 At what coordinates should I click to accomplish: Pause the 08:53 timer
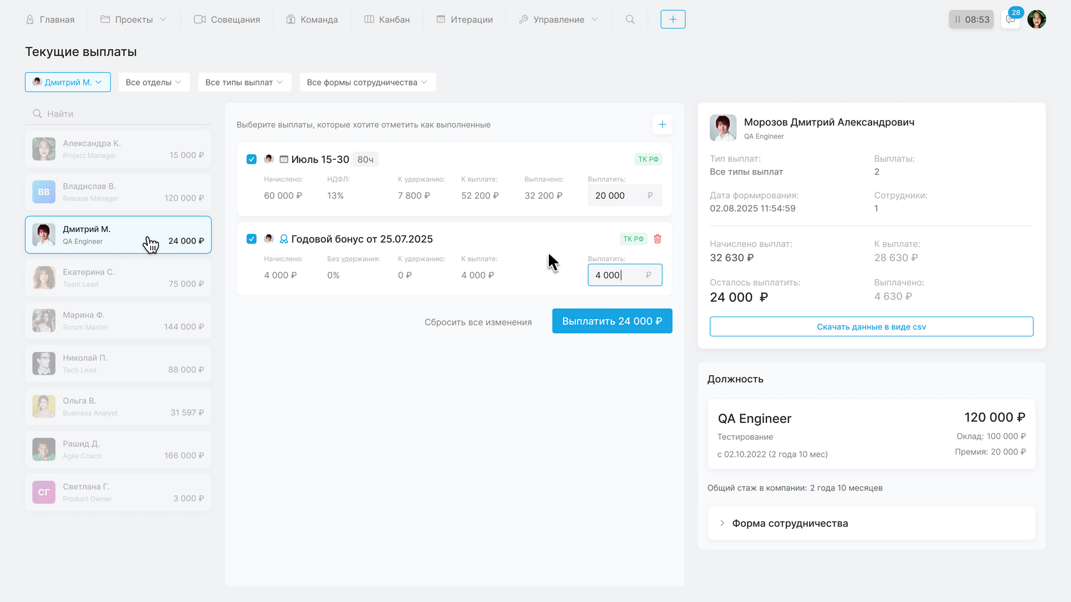(971, 19)
